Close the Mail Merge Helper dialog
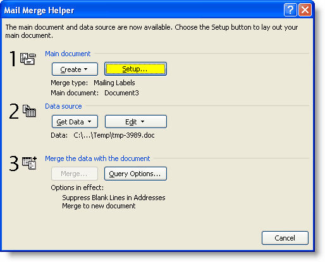 click(305, 9)
